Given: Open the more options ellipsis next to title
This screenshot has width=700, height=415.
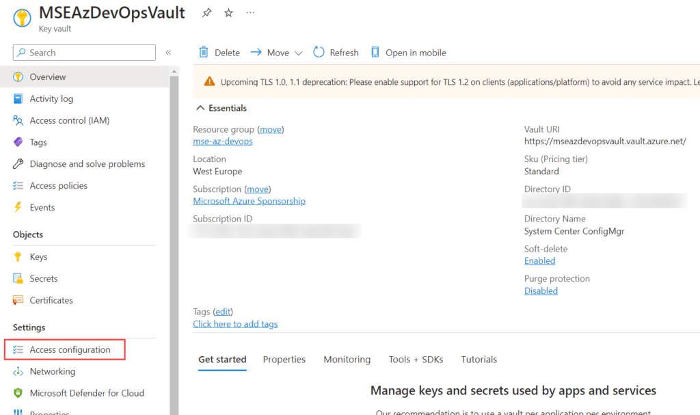Looking at the screenshot, I should coord(250,13).
